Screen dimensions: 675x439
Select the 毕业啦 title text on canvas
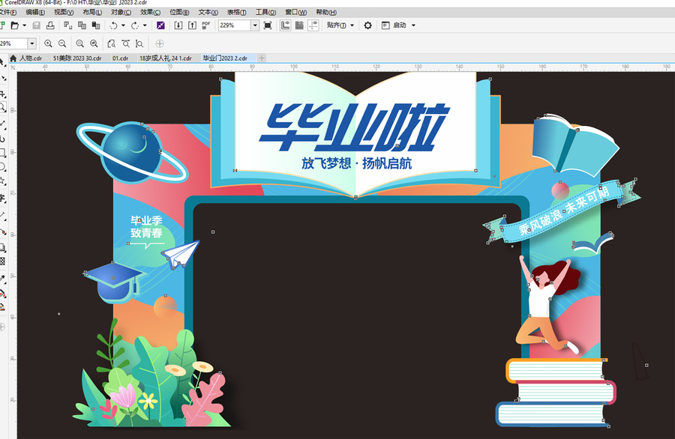354,127
